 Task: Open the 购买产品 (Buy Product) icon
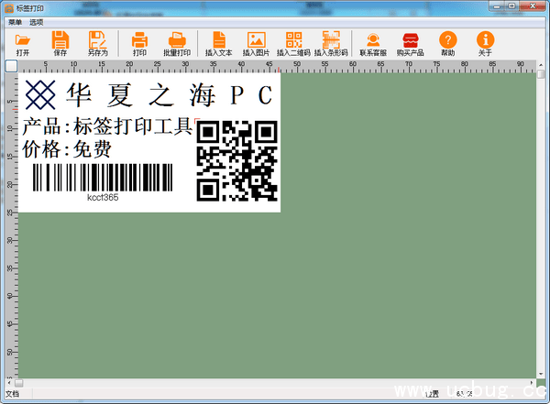(x=410, y=43)
